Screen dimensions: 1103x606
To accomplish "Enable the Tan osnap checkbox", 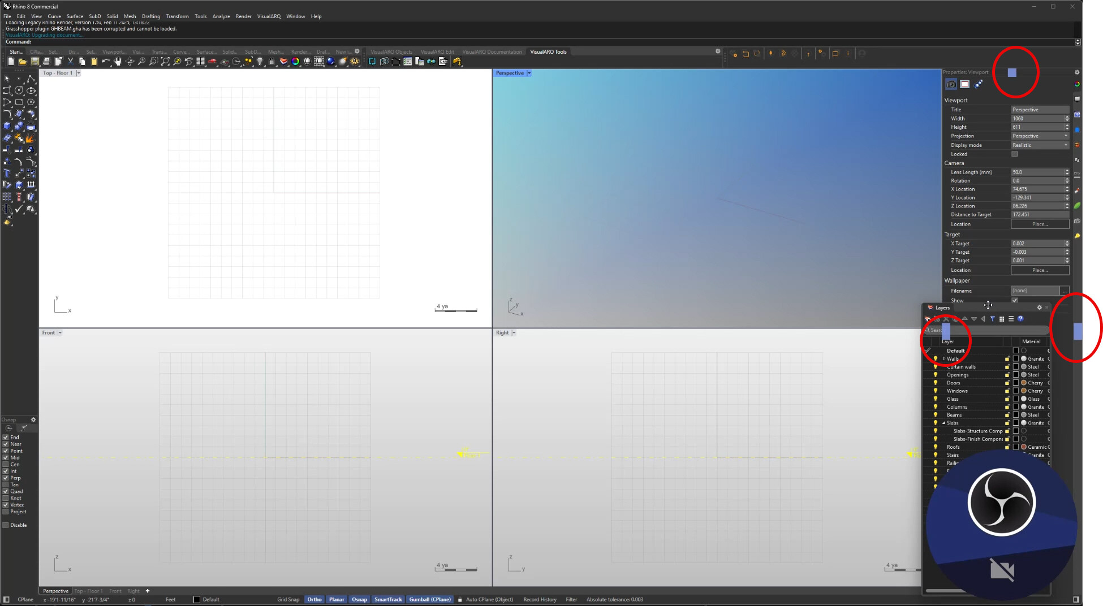I will click(x=6, y=484).
